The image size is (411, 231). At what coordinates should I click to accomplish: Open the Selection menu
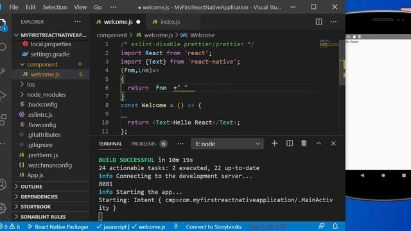coord(55,7)
